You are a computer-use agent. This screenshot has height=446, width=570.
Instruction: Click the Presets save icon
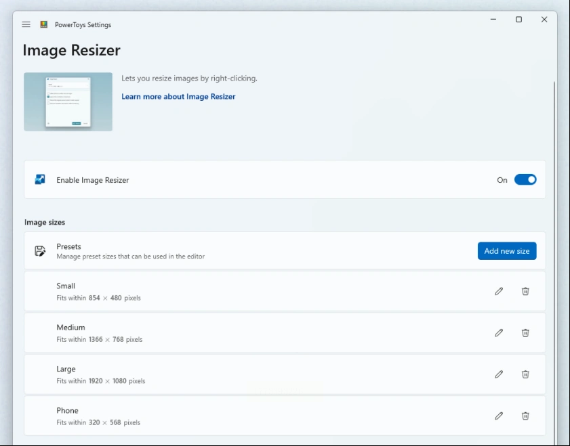pos(40,251)
